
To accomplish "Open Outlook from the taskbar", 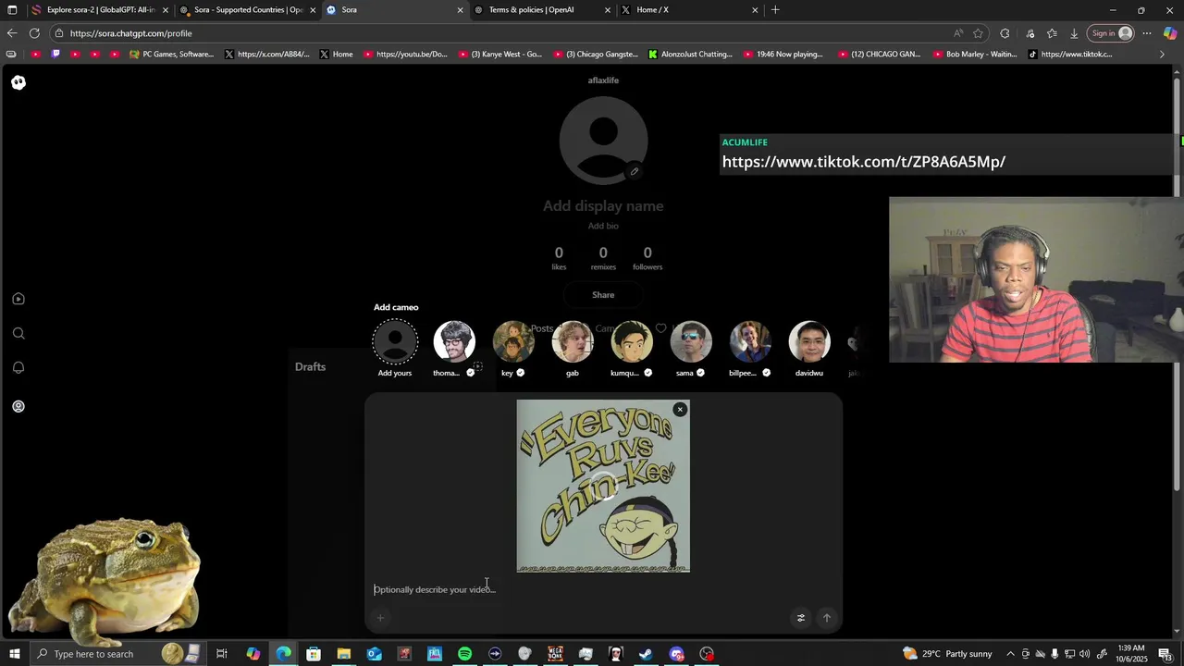I will click(374, 654).
